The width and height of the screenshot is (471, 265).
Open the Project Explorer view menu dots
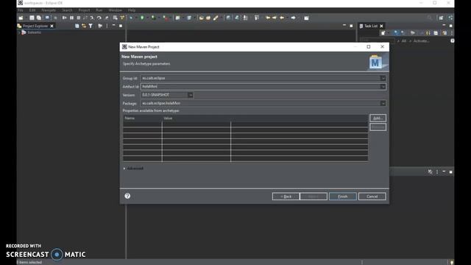pos(107,26)
